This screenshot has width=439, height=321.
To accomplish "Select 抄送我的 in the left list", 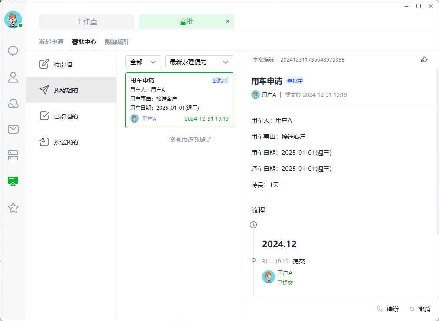I will coord(71,142).
